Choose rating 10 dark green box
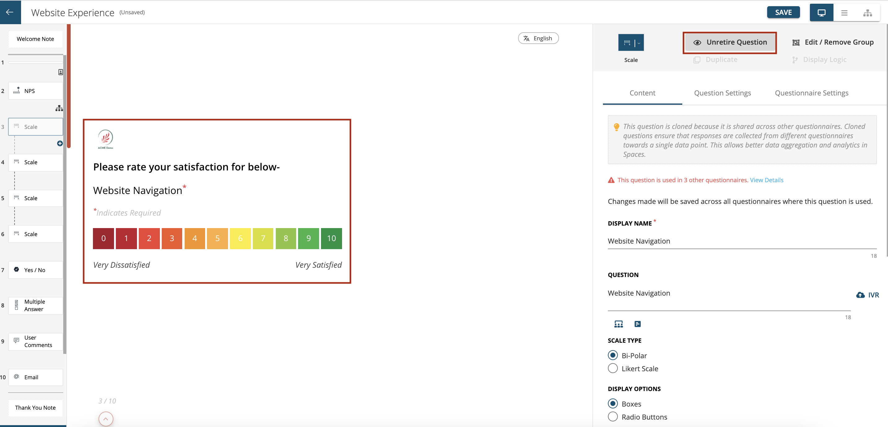The width and height of the screenshot is (888, 427). click(331, 239)
